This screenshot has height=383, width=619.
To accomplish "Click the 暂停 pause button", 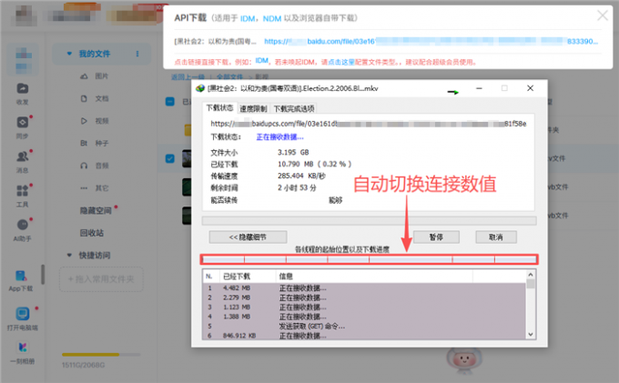I will point(436,237).
